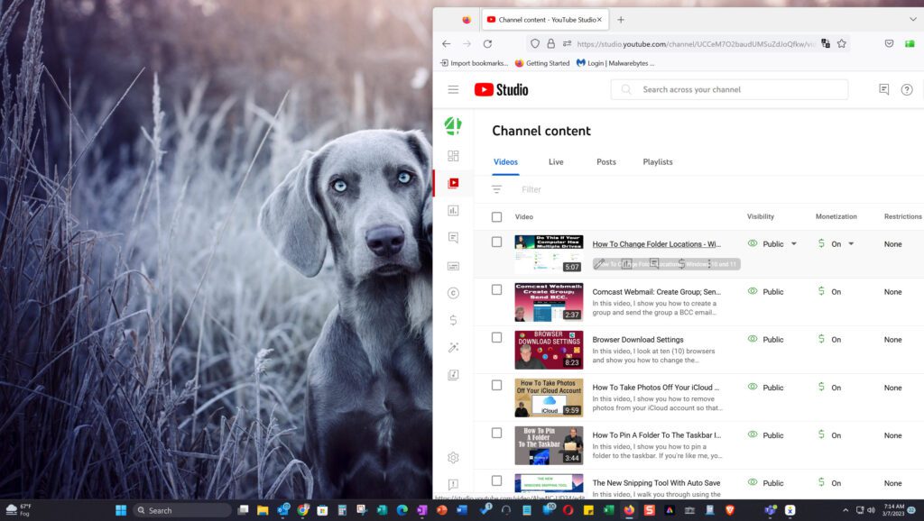Open the Pocket save icon
The width and height of the screenshot is (924, 521).
[x=889, y=43]
